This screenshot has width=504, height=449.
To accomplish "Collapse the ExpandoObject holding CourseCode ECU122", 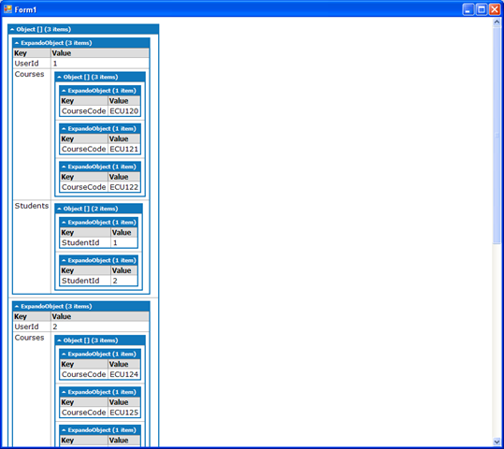I will click(100, 167).
